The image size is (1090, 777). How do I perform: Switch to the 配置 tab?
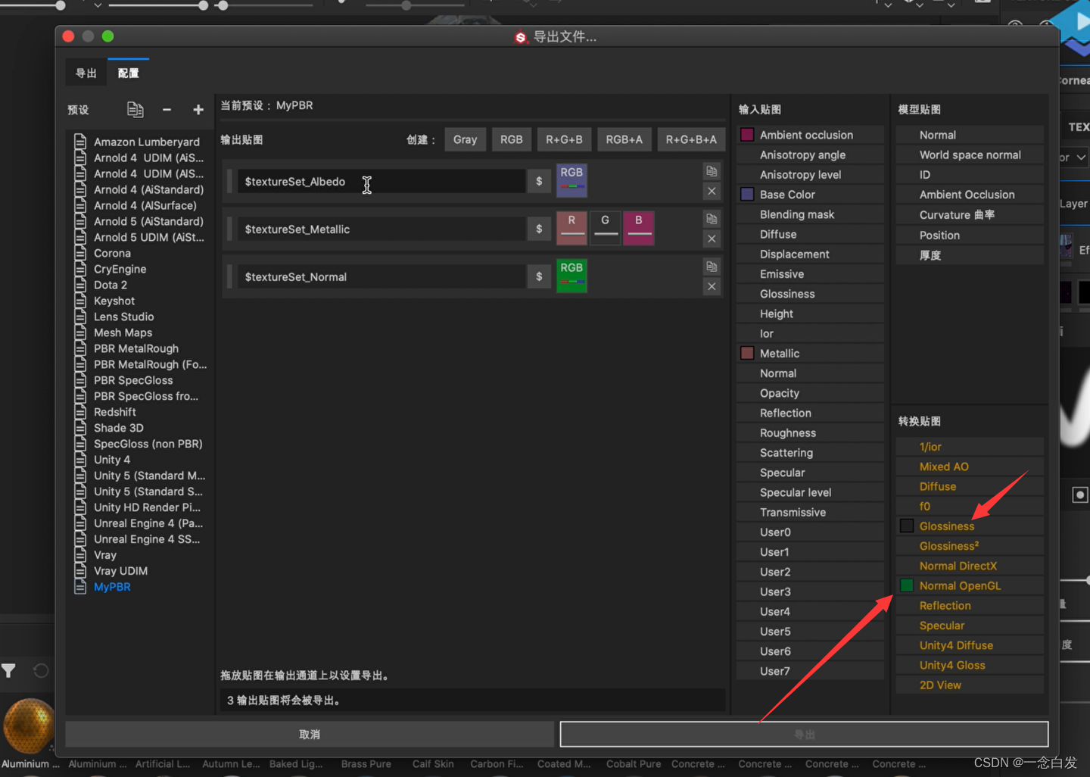point(128,73)
